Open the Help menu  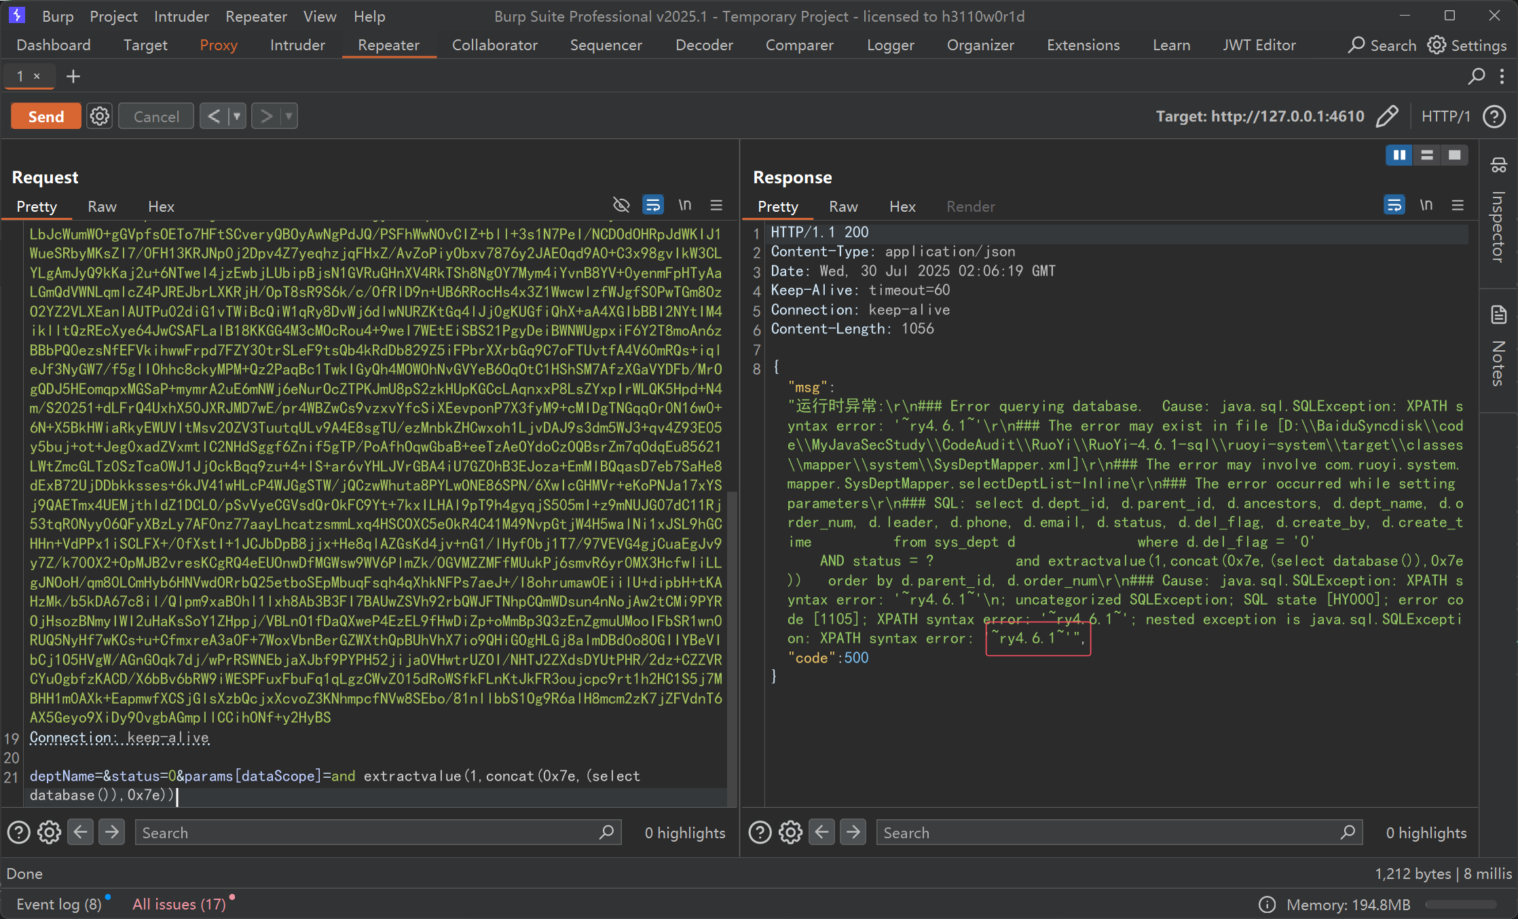coord(369,16)
